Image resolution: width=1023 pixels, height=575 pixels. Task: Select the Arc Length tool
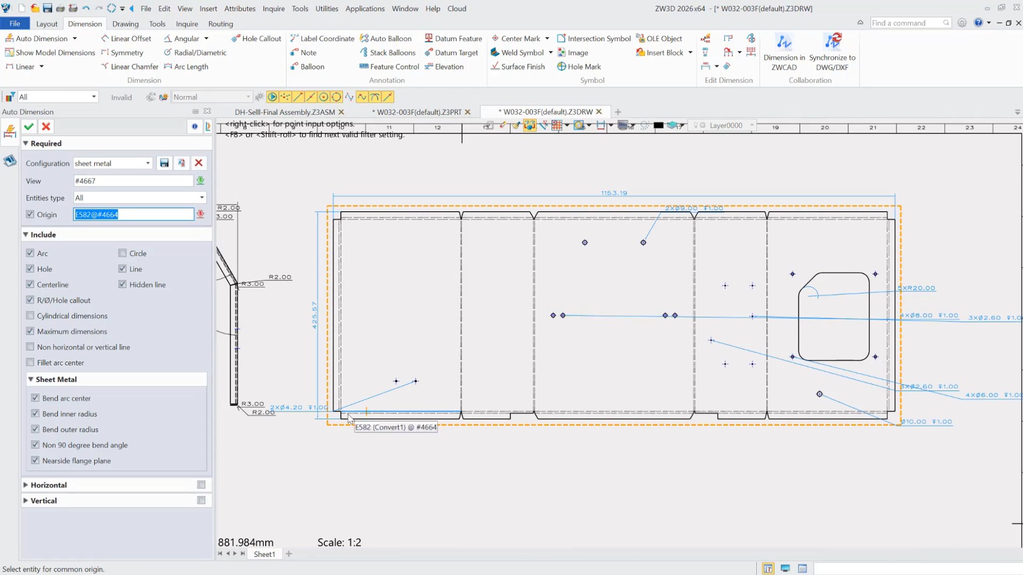coord(186,66)
